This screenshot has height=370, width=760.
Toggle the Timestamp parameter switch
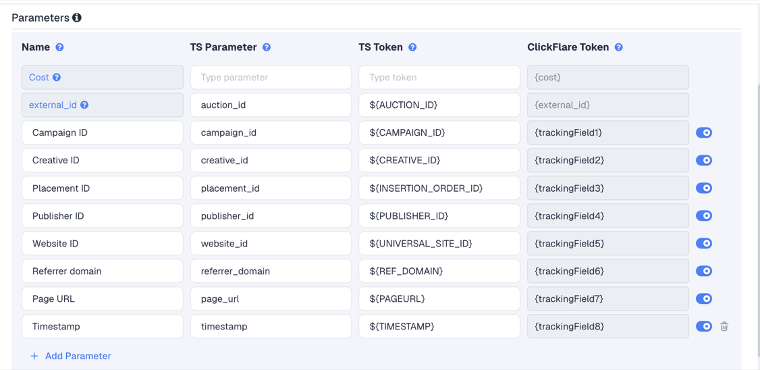coord(704,326)
